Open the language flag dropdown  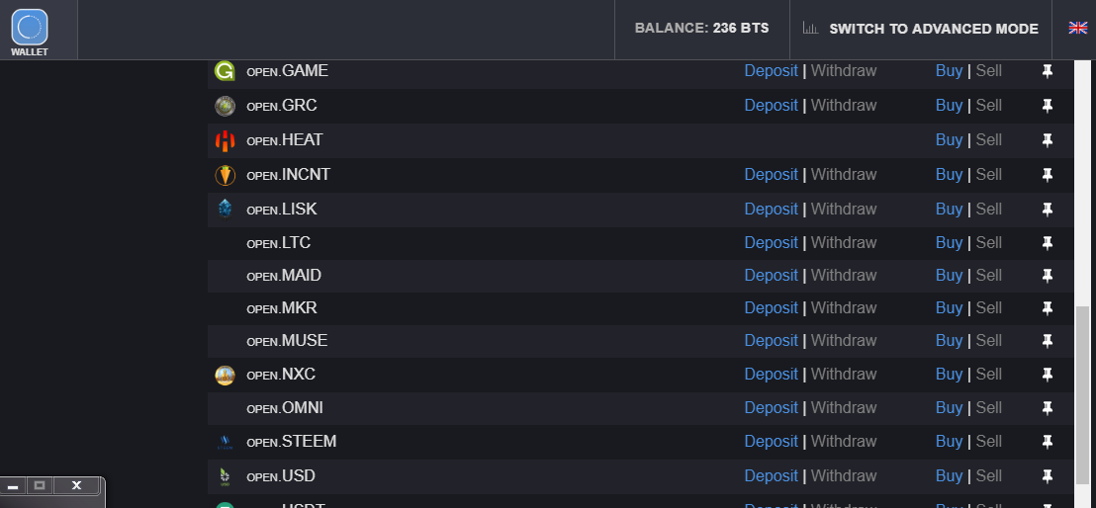1077,29
